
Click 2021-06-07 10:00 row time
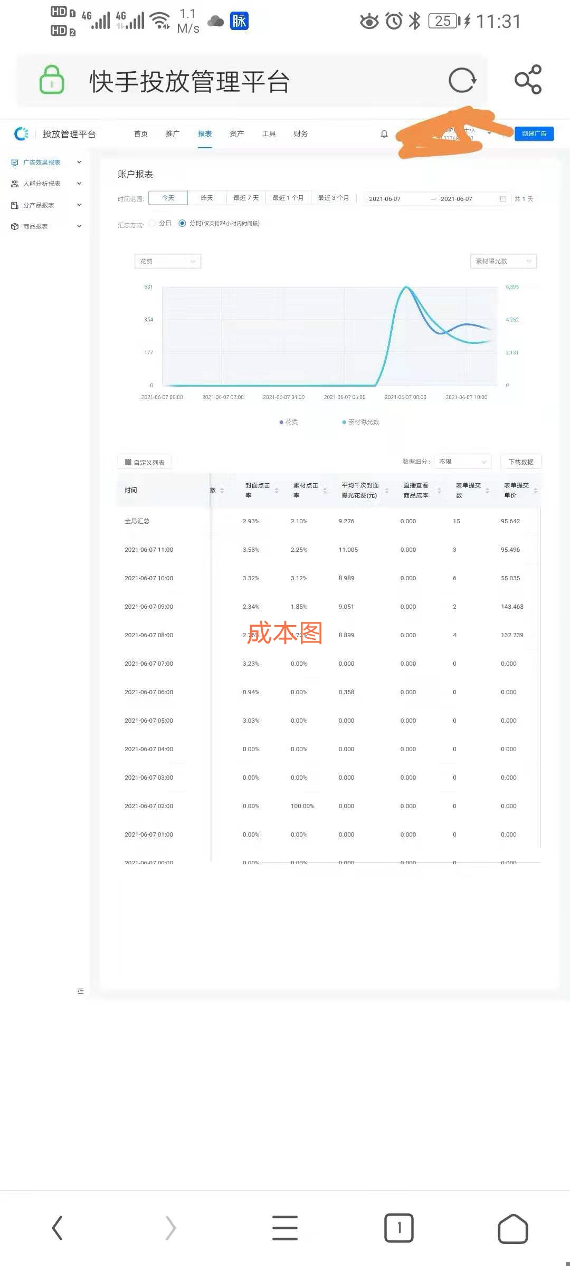149,578
